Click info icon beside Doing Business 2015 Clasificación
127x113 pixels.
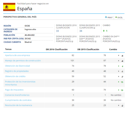[x=94, y=28]
